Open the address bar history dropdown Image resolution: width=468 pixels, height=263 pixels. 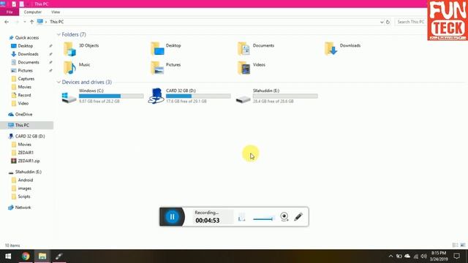(x=382, y=22)
